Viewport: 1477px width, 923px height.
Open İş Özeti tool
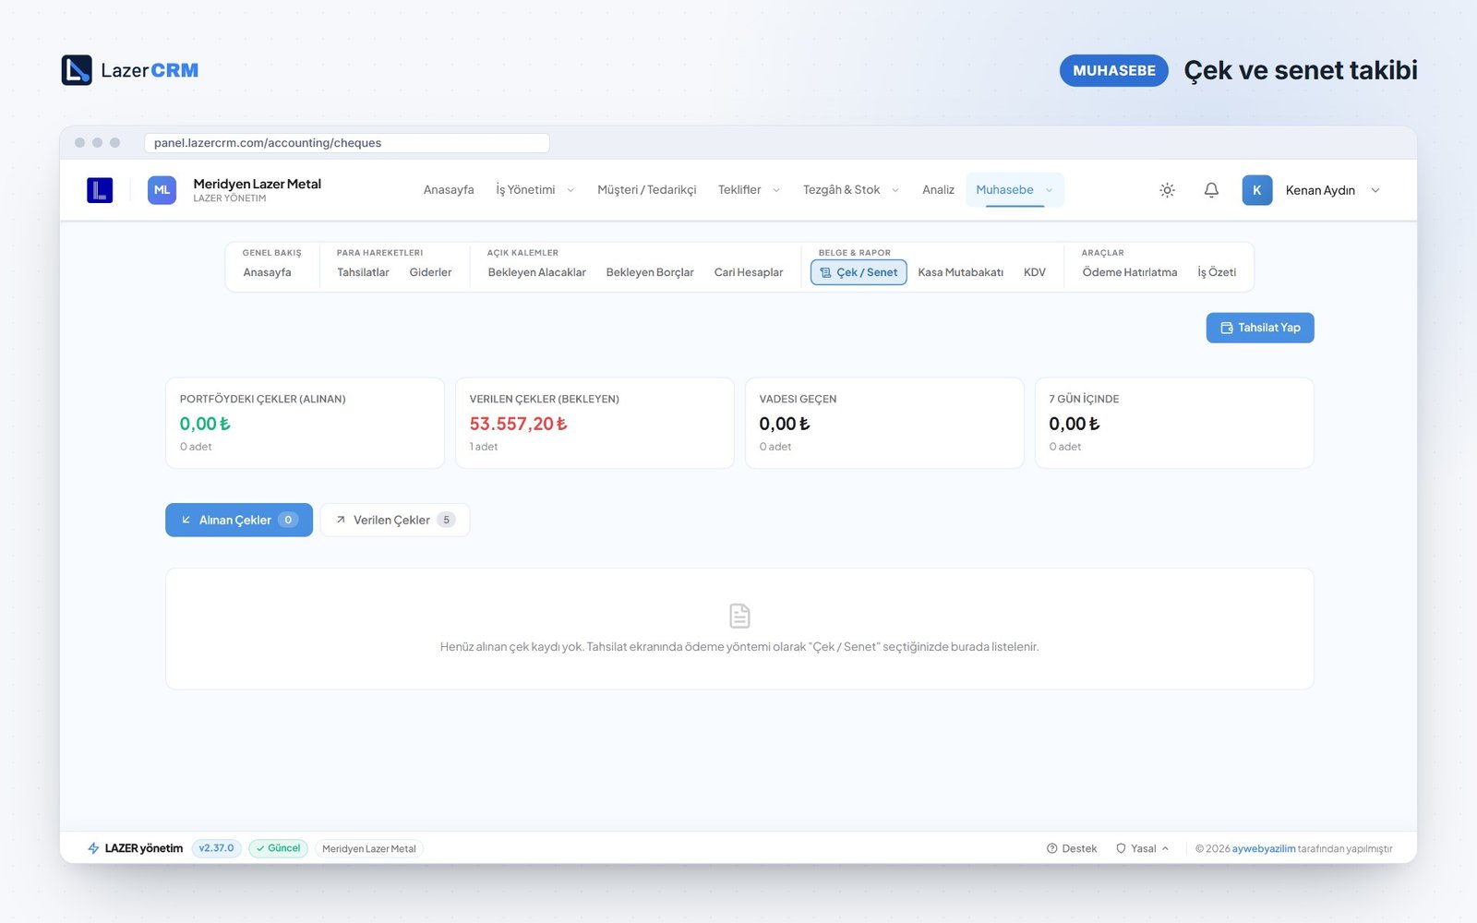pyautogui.click(x=1217, y=272)
